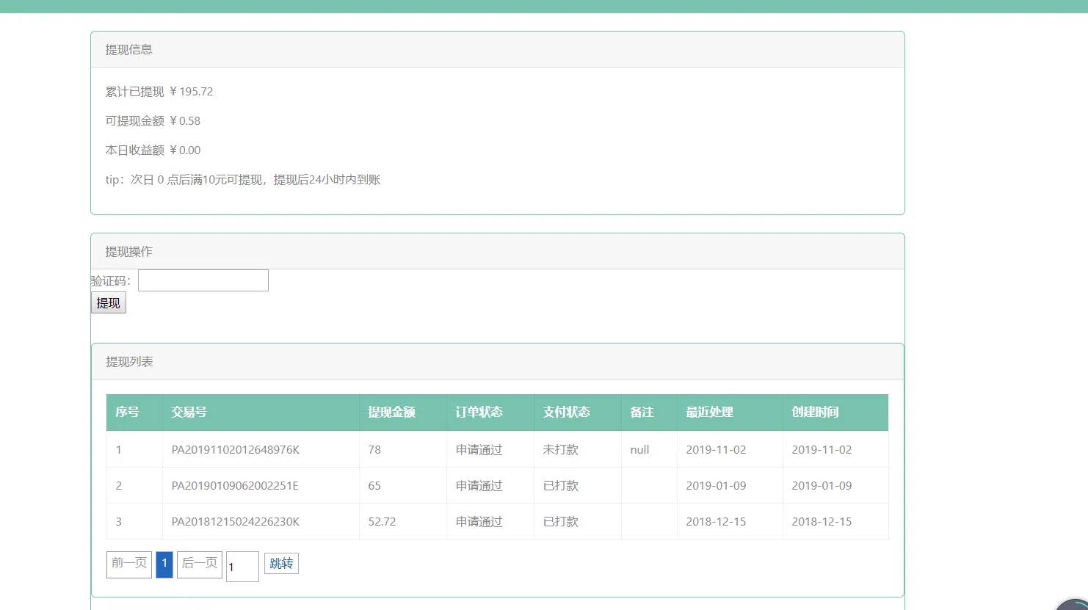The image size is (1088, 610).
Task: Click the 提现信息 panel heading
Action: (x=129, y=50)
